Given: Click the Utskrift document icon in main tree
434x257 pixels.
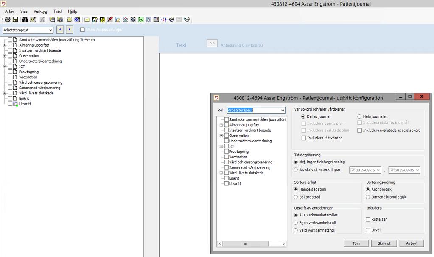Looking at the screenshot, I should 15,104.
